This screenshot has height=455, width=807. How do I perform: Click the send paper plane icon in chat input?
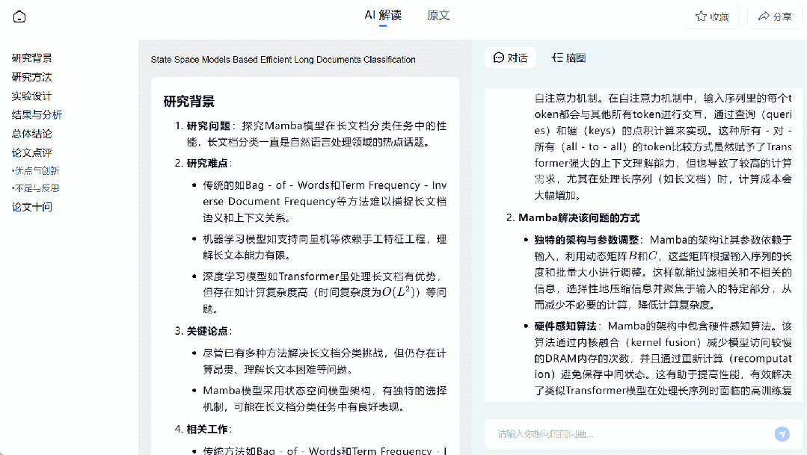(x=782, y=433)
